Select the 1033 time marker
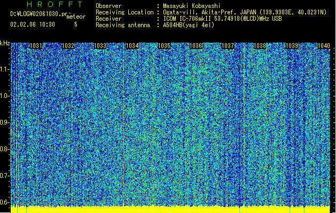Viewport: 336px width, 213px height. [x=100, y=45]
